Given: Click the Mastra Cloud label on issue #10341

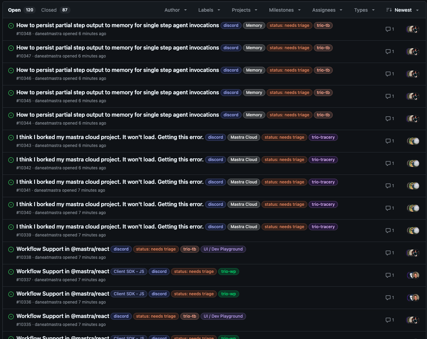Looking at the screenshot, I should 244,182.
